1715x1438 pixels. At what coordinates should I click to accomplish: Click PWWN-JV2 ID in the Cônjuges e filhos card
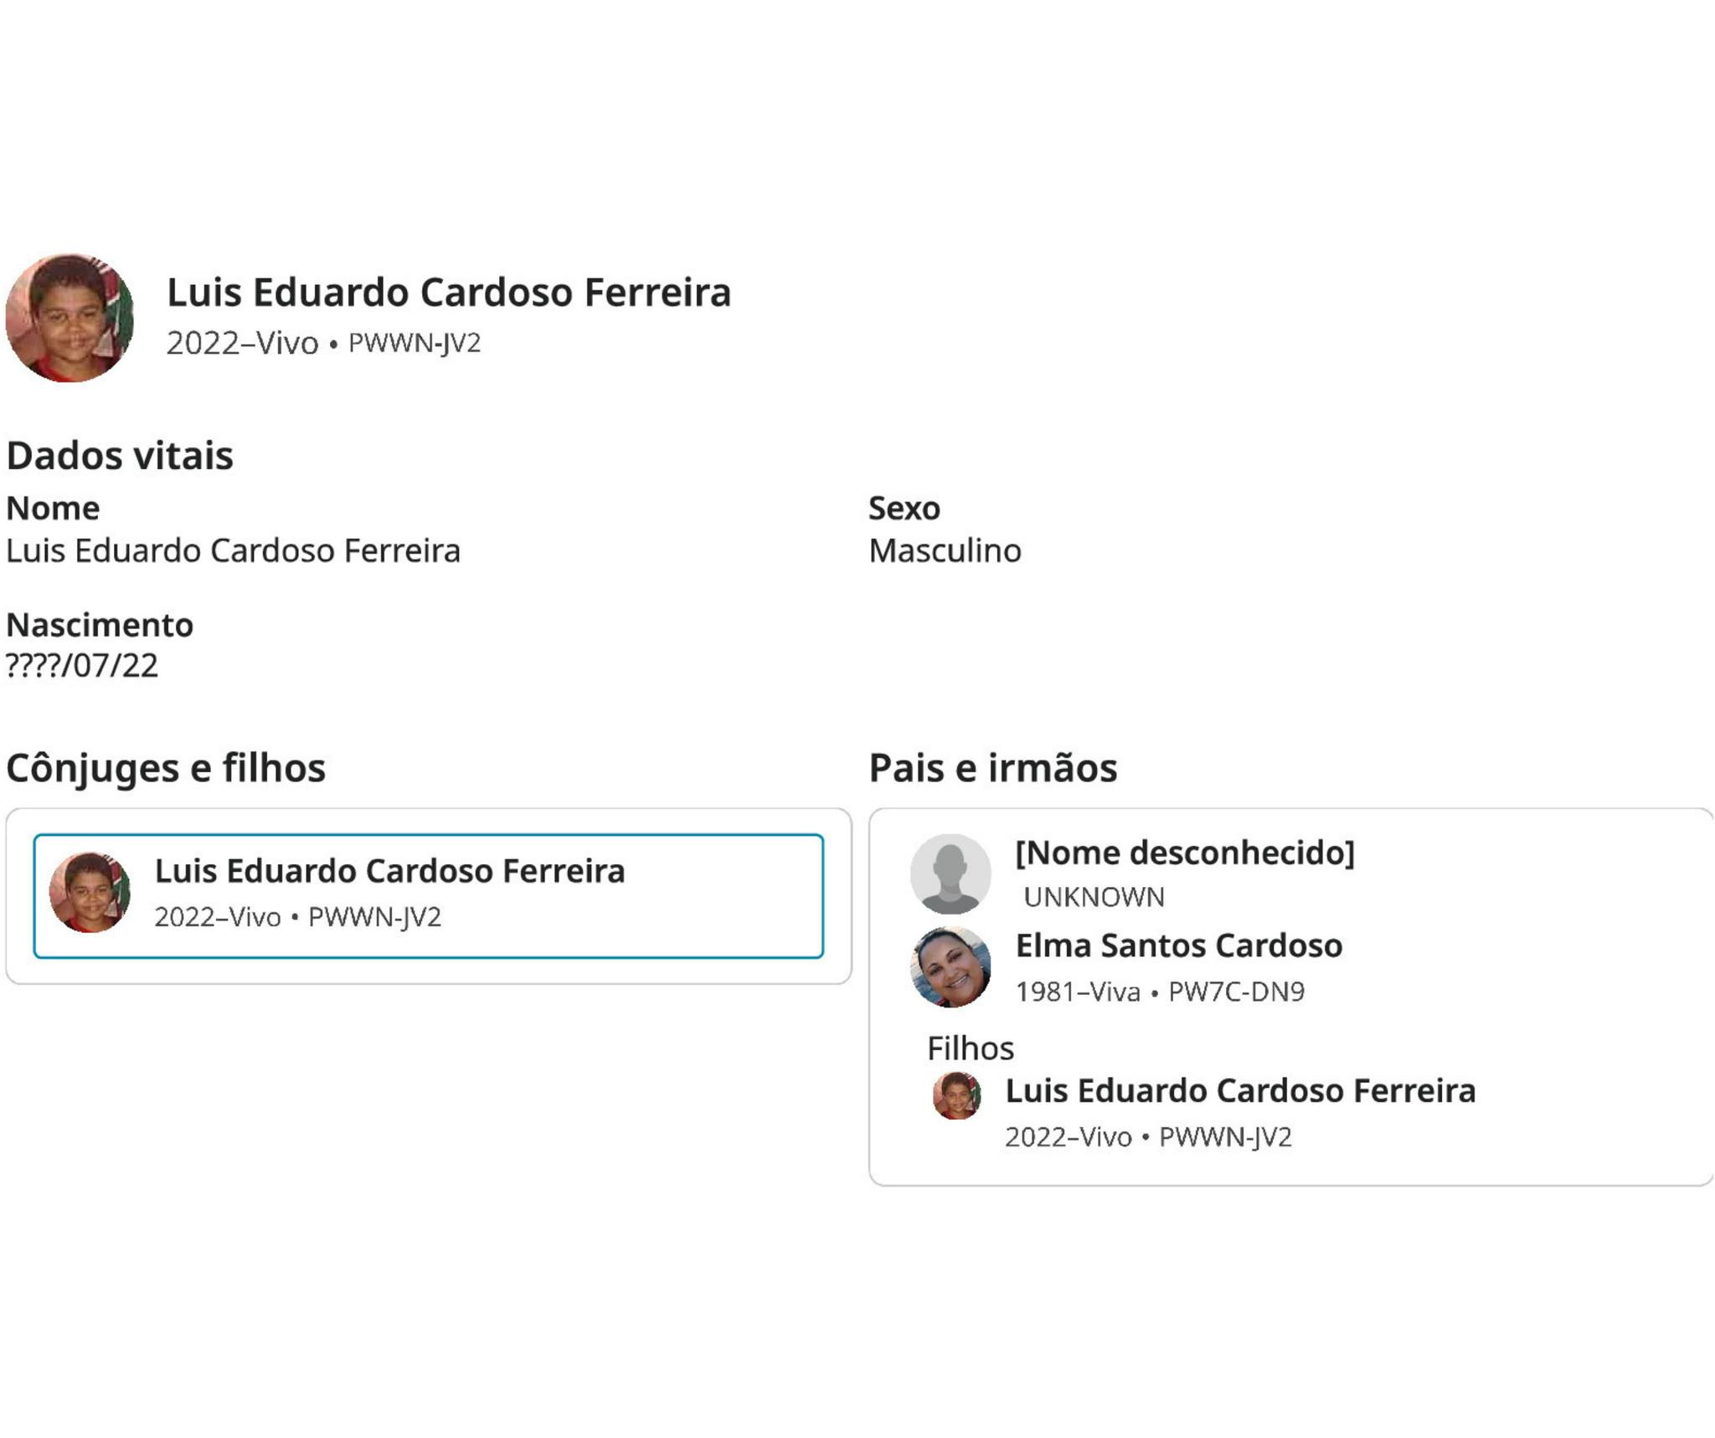(374, 917)
